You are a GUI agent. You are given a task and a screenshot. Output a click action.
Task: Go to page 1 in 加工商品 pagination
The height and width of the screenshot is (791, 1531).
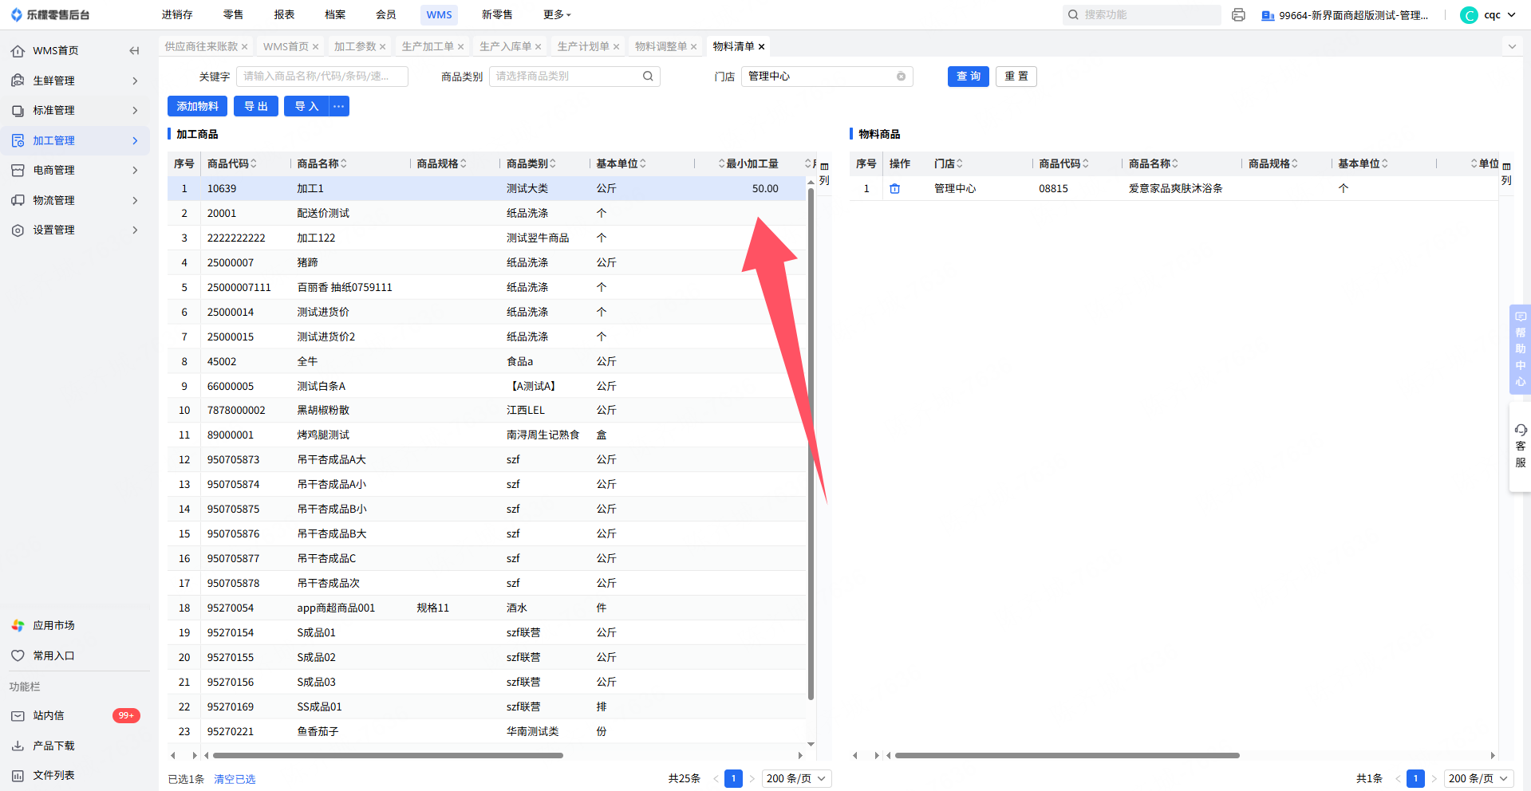tap(733, 779)
